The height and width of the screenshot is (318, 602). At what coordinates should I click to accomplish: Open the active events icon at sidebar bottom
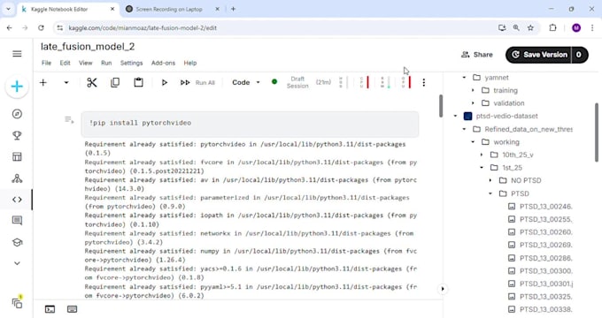[x=18, y=303]
